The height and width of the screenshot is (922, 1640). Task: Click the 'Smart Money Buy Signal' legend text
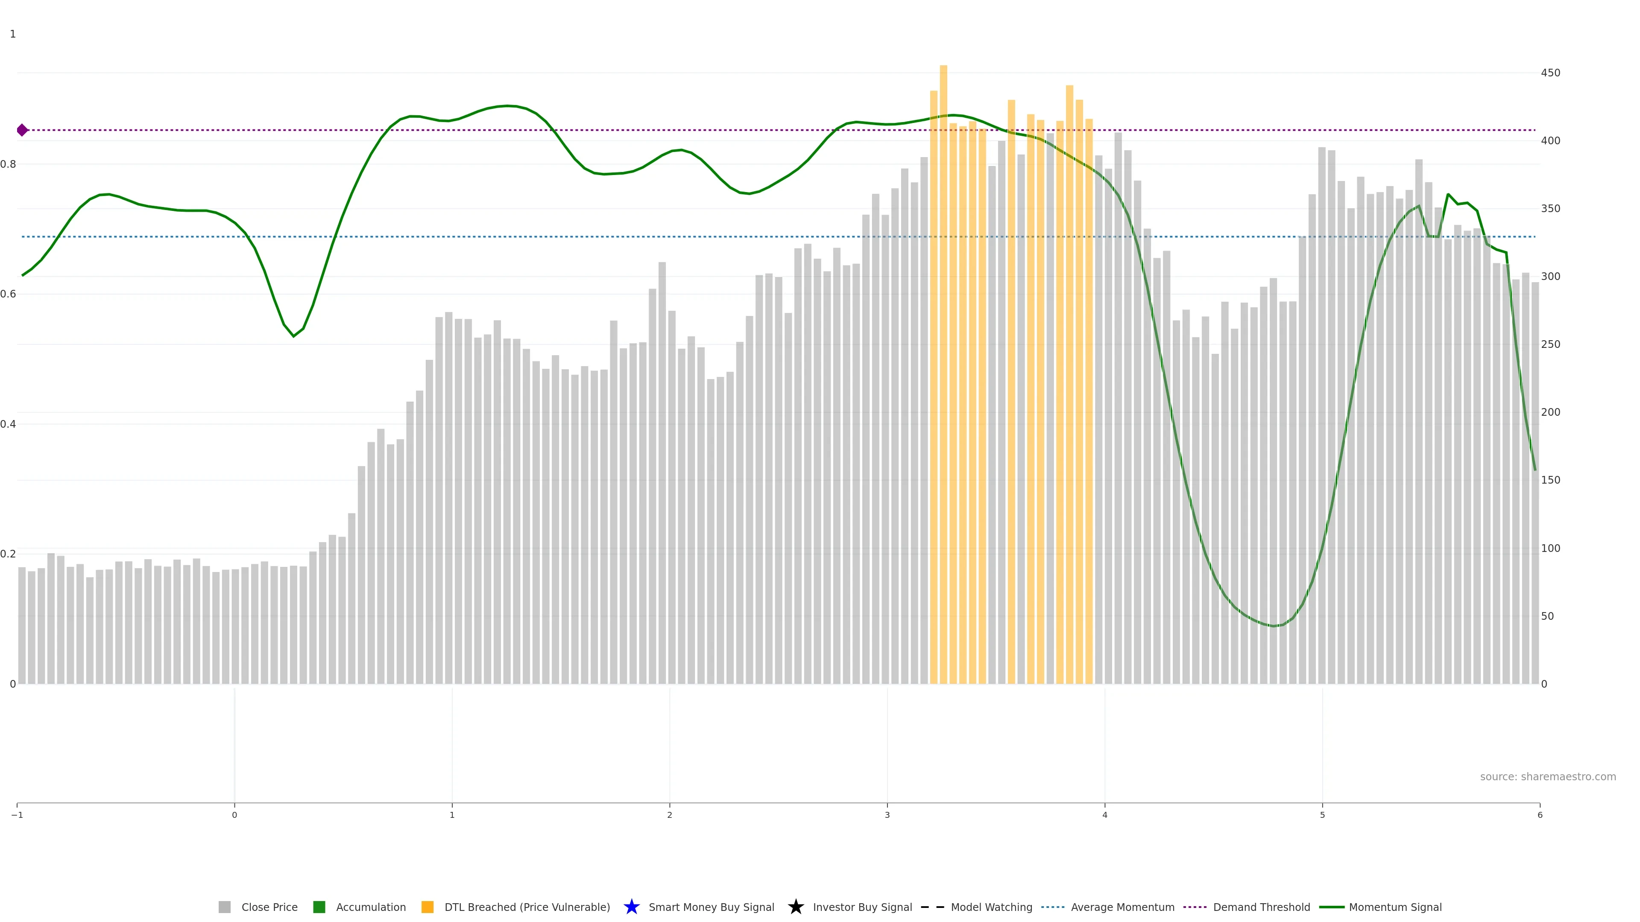[x=711, y=907]
